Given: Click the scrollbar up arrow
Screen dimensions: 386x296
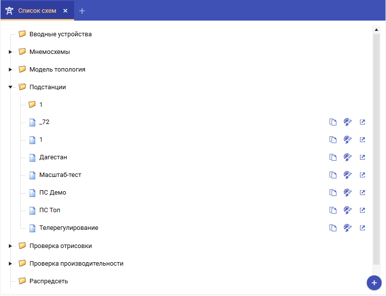Looking at the screenshot, I should click(376, 29).
